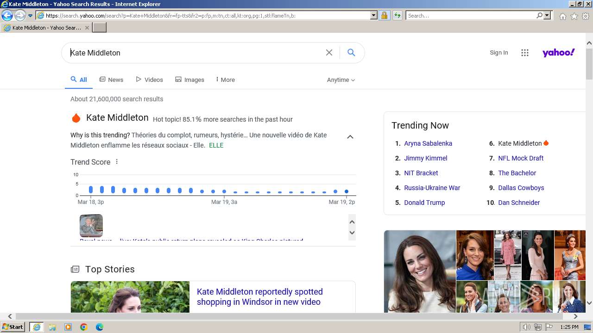Screen dimensions: 593x333
Task: Switch to the News tab
Action: pyautogui.click(x=111, y=80)
